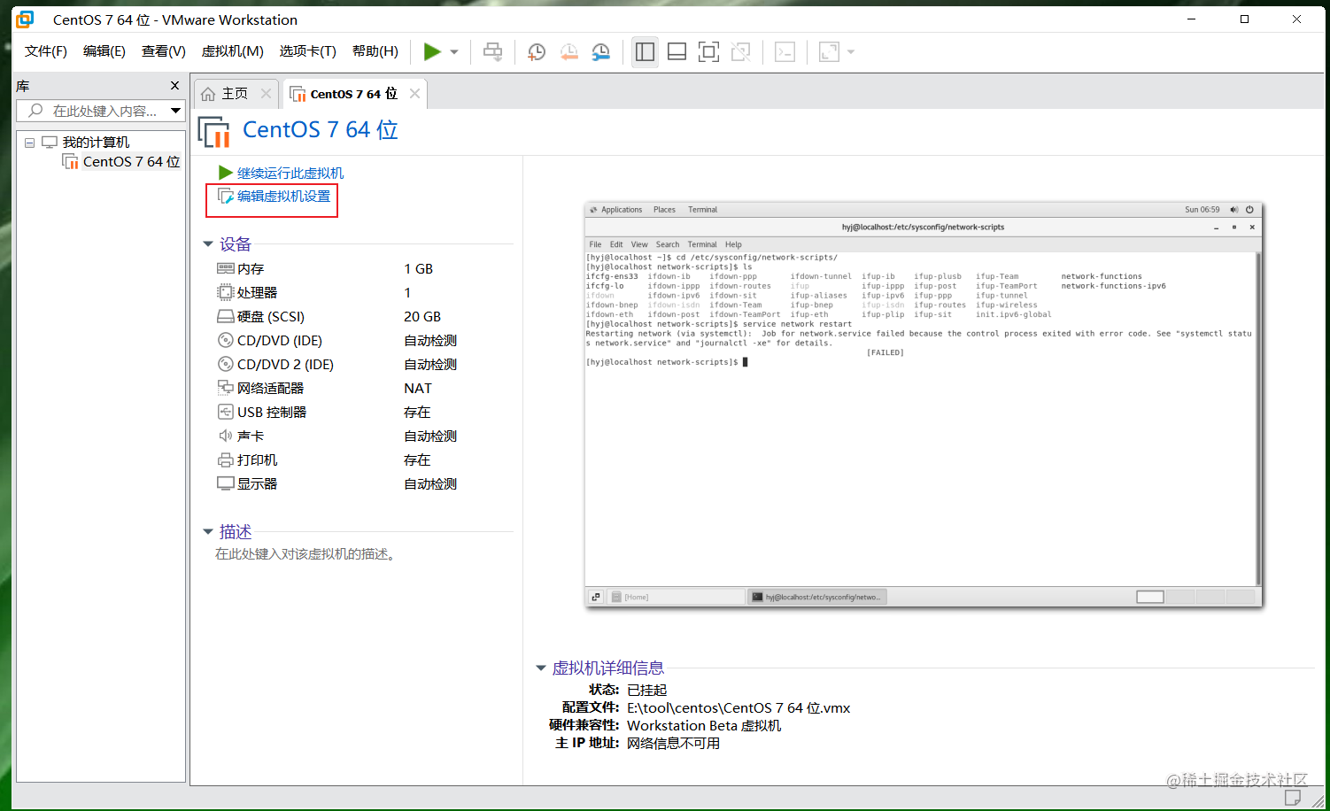
Task: Open the library search dropdown arrow
Action: [x=176, y=111]
